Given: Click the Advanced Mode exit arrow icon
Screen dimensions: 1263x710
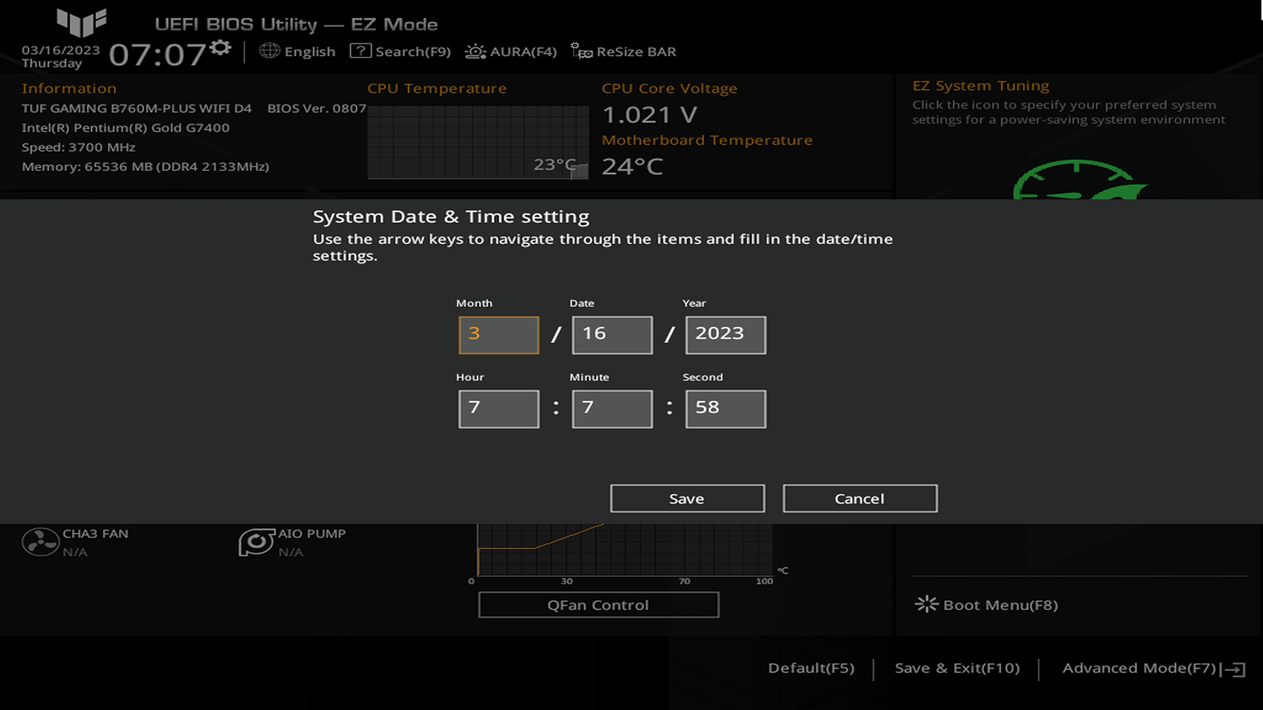Looking at the screenshot, I should (1235, 669).
